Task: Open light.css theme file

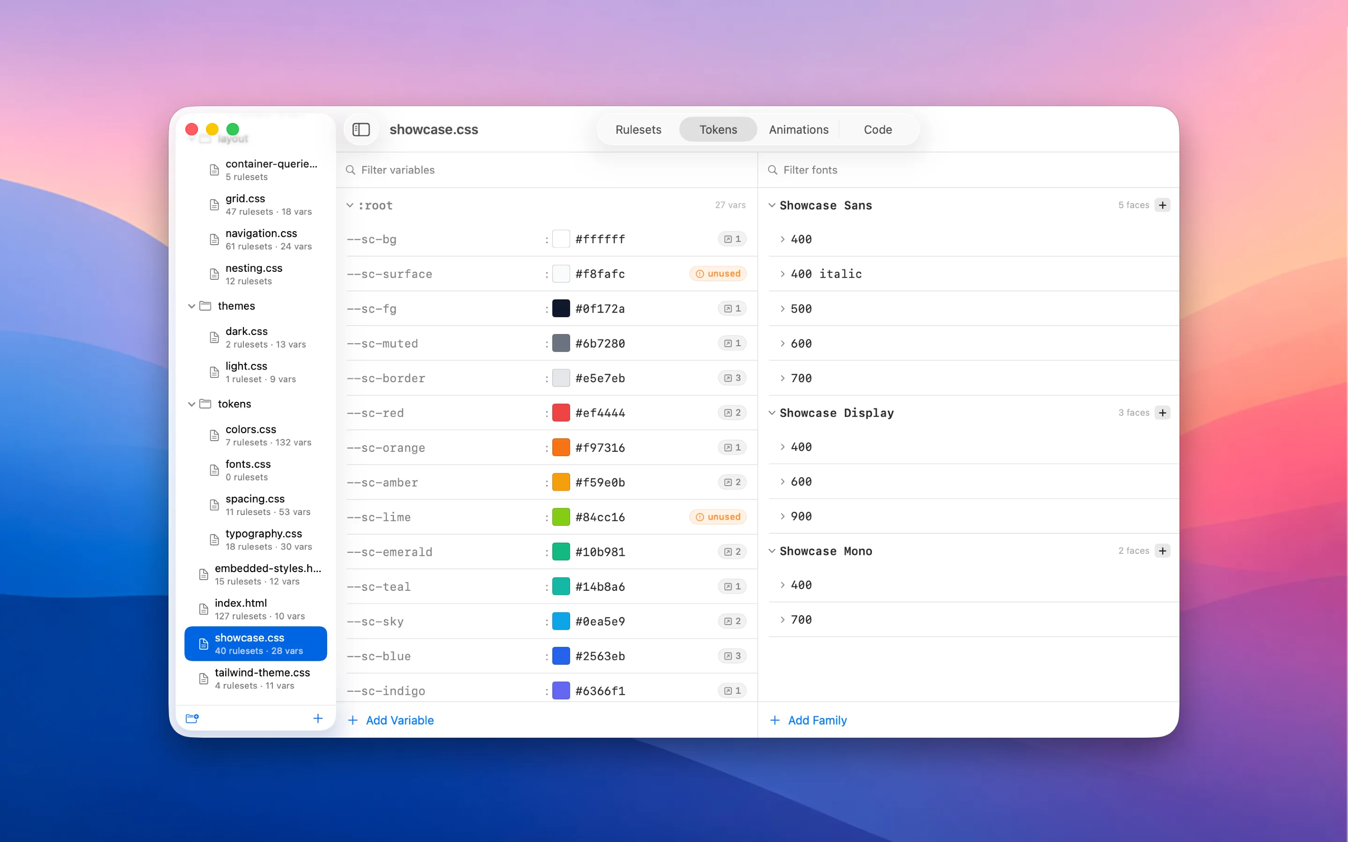Action: click(x=256, y=372)
